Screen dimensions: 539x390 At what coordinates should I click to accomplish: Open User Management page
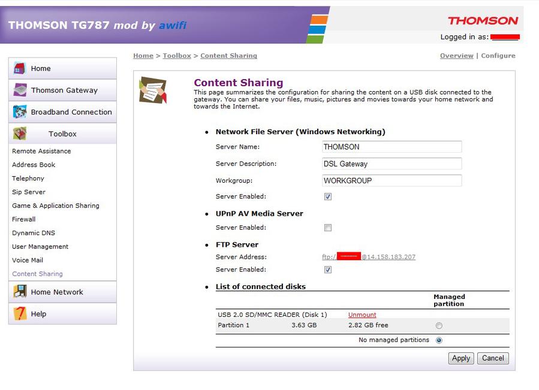click(40, 246)
